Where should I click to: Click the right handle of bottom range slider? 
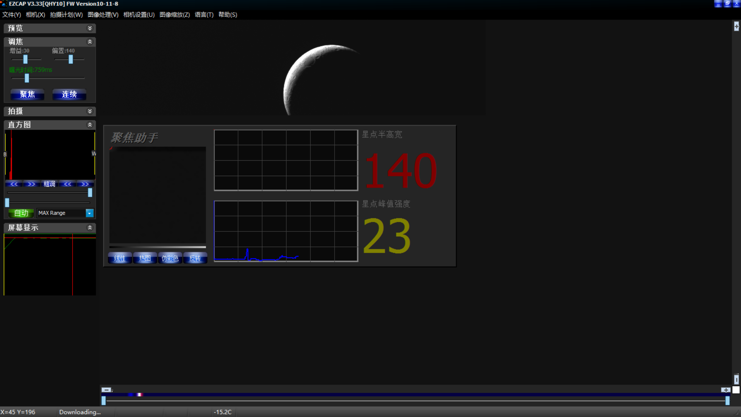727,401
